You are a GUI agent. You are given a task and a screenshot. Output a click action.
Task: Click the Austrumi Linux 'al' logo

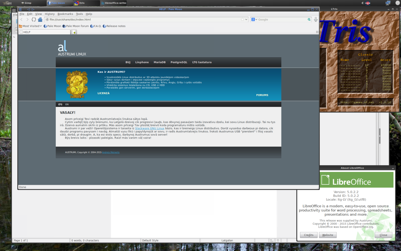coord(72,48)
